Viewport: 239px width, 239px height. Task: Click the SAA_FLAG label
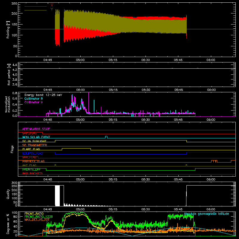(29, 157)
